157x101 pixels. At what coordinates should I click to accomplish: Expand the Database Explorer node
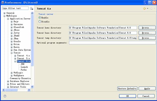8,81
